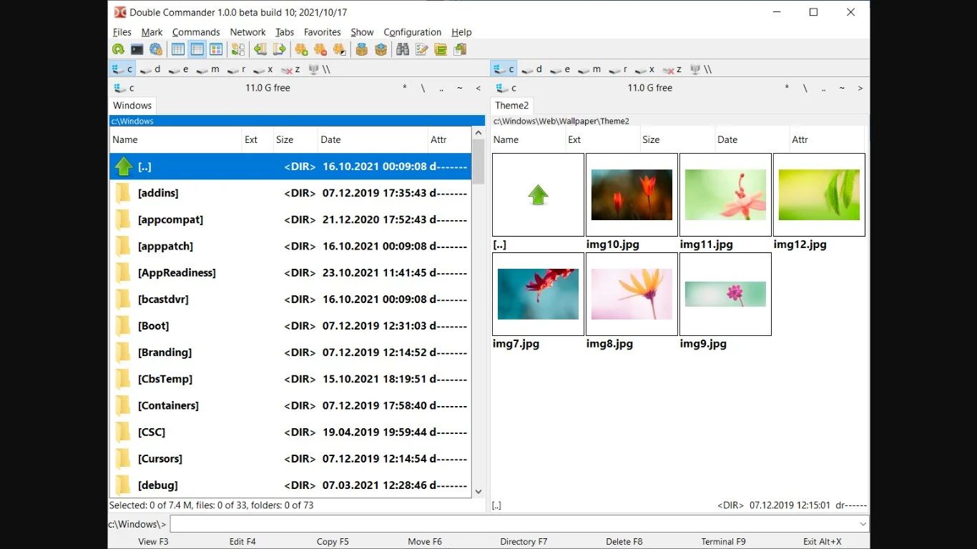Open the Configuration menu
Image resolution: width=977 pixels, height=549 pixels.
[413, 32]
